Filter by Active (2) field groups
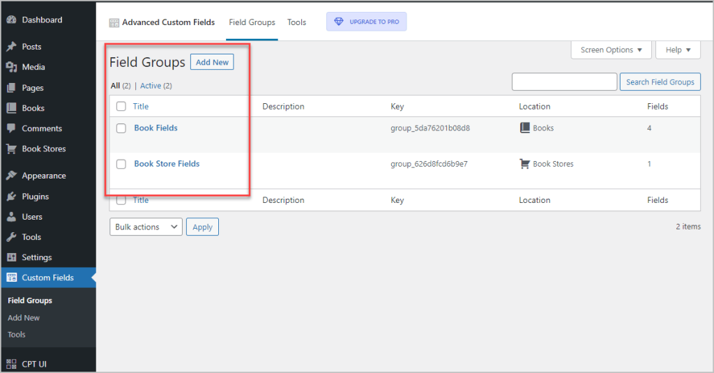Screen dimensions: 714x373 (156, 86)
